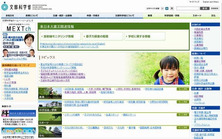
Task: Open the 政策について navigation tab
Action: click(x=32, y=16)
